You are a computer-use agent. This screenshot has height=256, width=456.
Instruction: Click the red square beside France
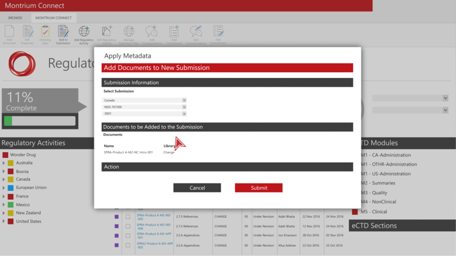click(x=11, y=196)
